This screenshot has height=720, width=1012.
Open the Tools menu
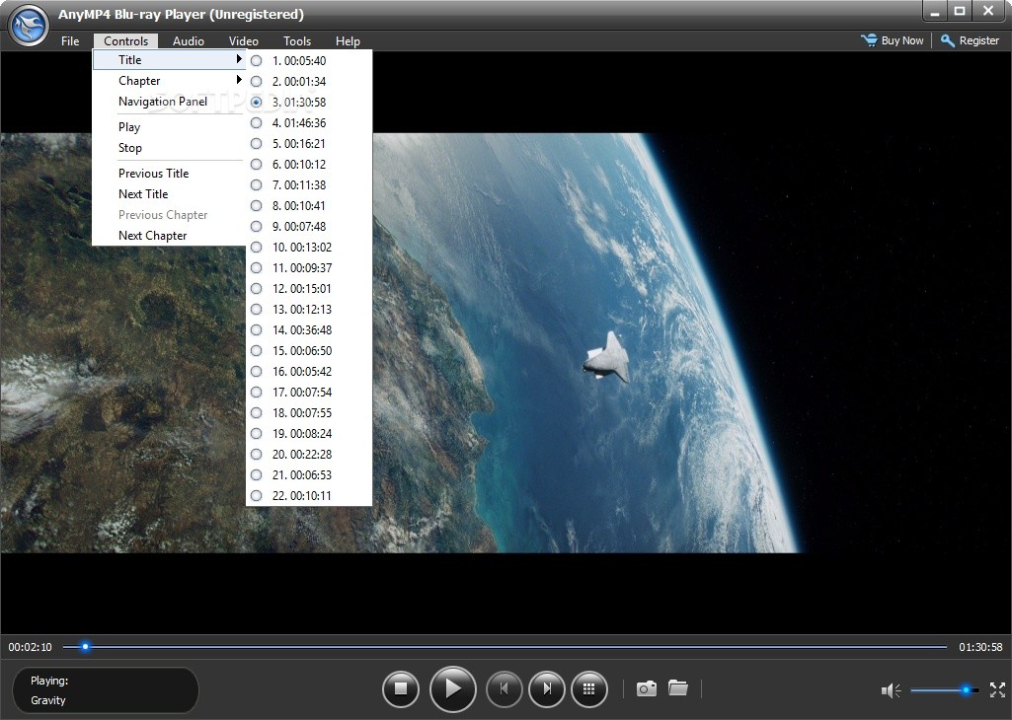point(297,41)
